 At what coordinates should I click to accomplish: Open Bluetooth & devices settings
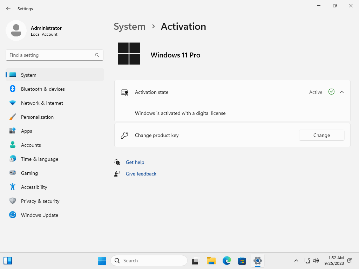click(x=55, y=89)
